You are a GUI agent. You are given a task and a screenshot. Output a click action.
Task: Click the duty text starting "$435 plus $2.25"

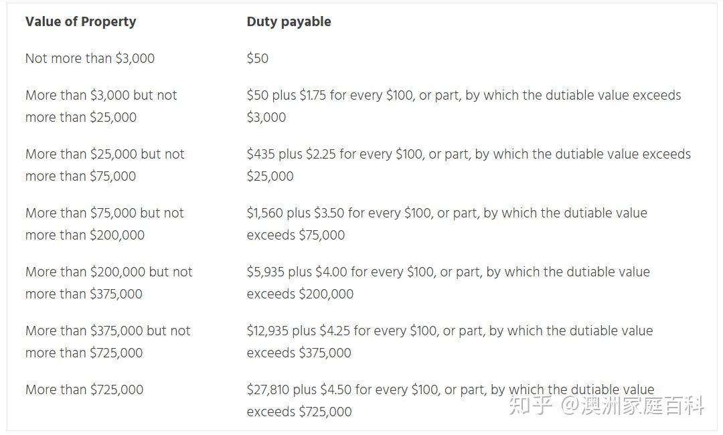pyautogui.click(x=469, y=154)
